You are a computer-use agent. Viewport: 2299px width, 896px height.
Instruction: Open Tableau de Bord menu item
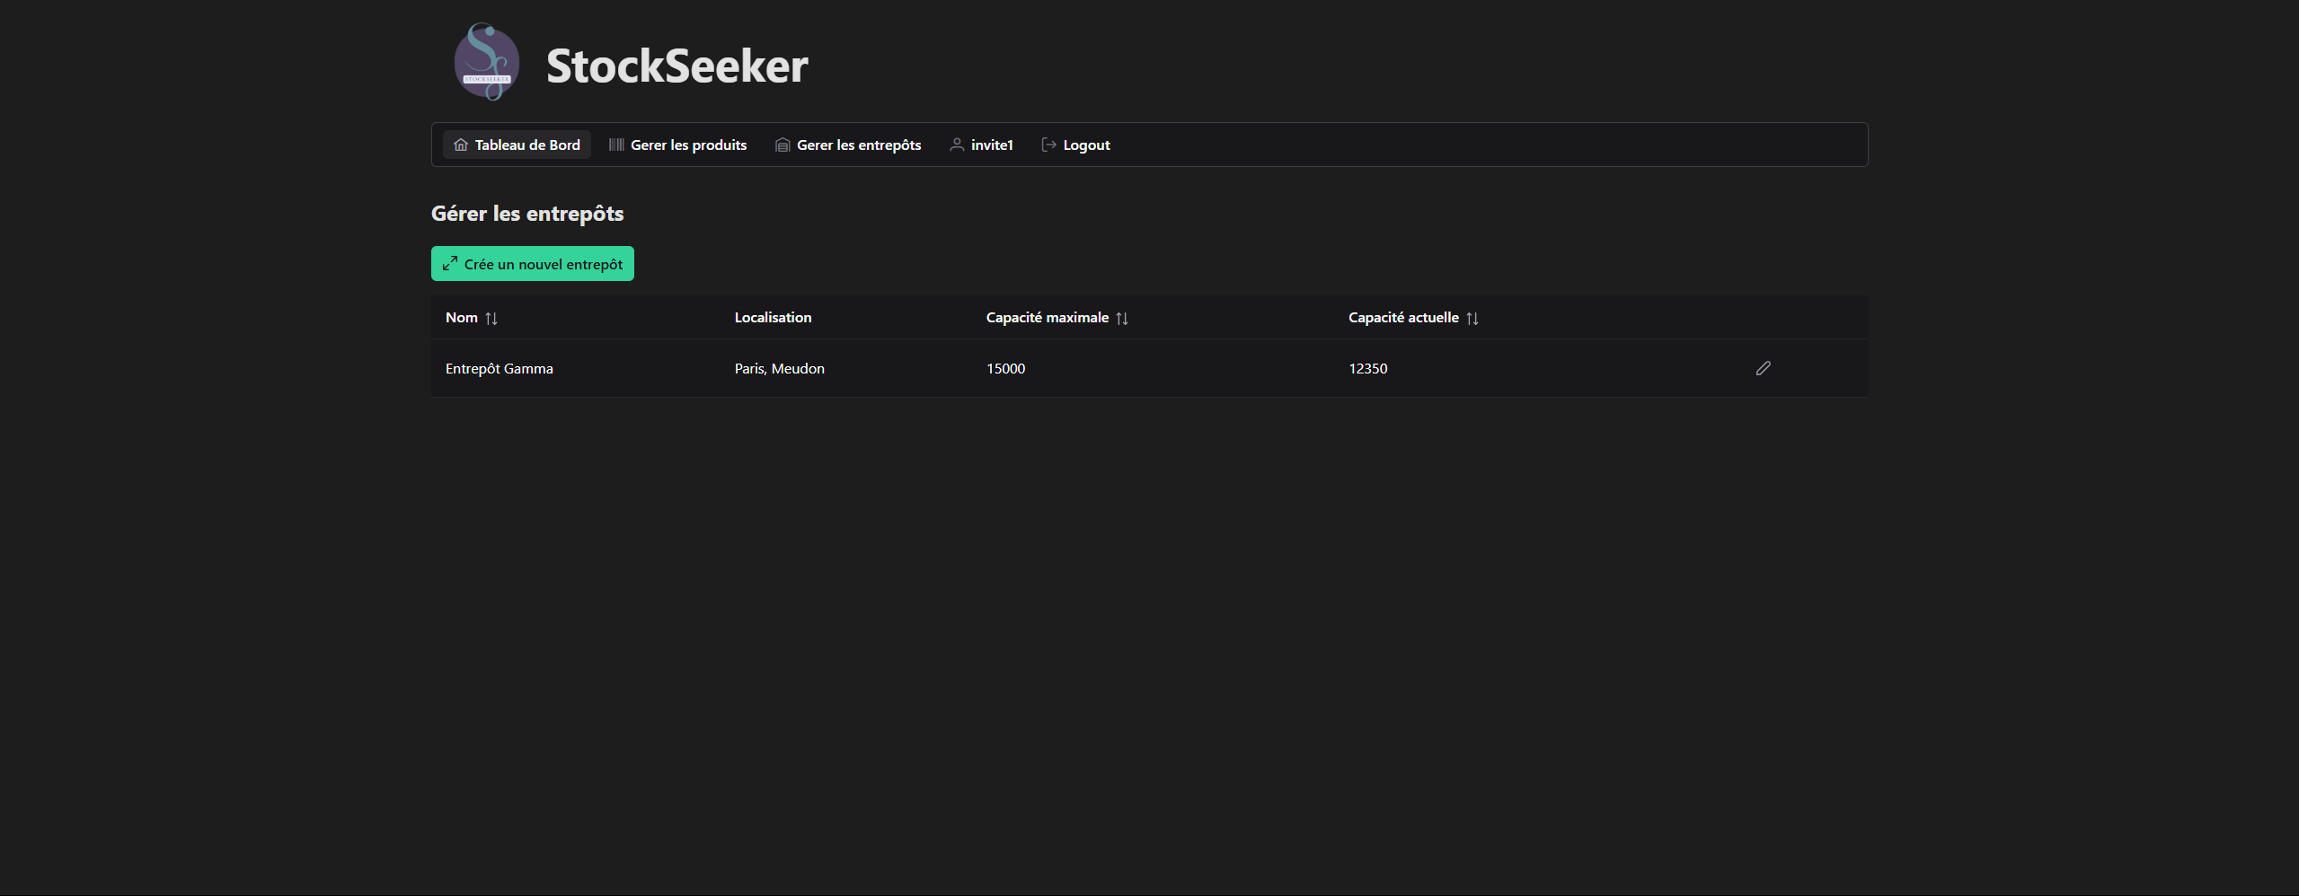point(517,145)
